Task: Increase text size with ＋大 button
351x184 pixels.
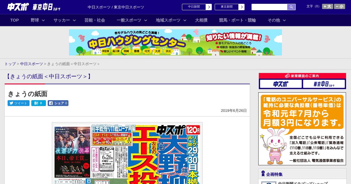Action: point(328,6)
